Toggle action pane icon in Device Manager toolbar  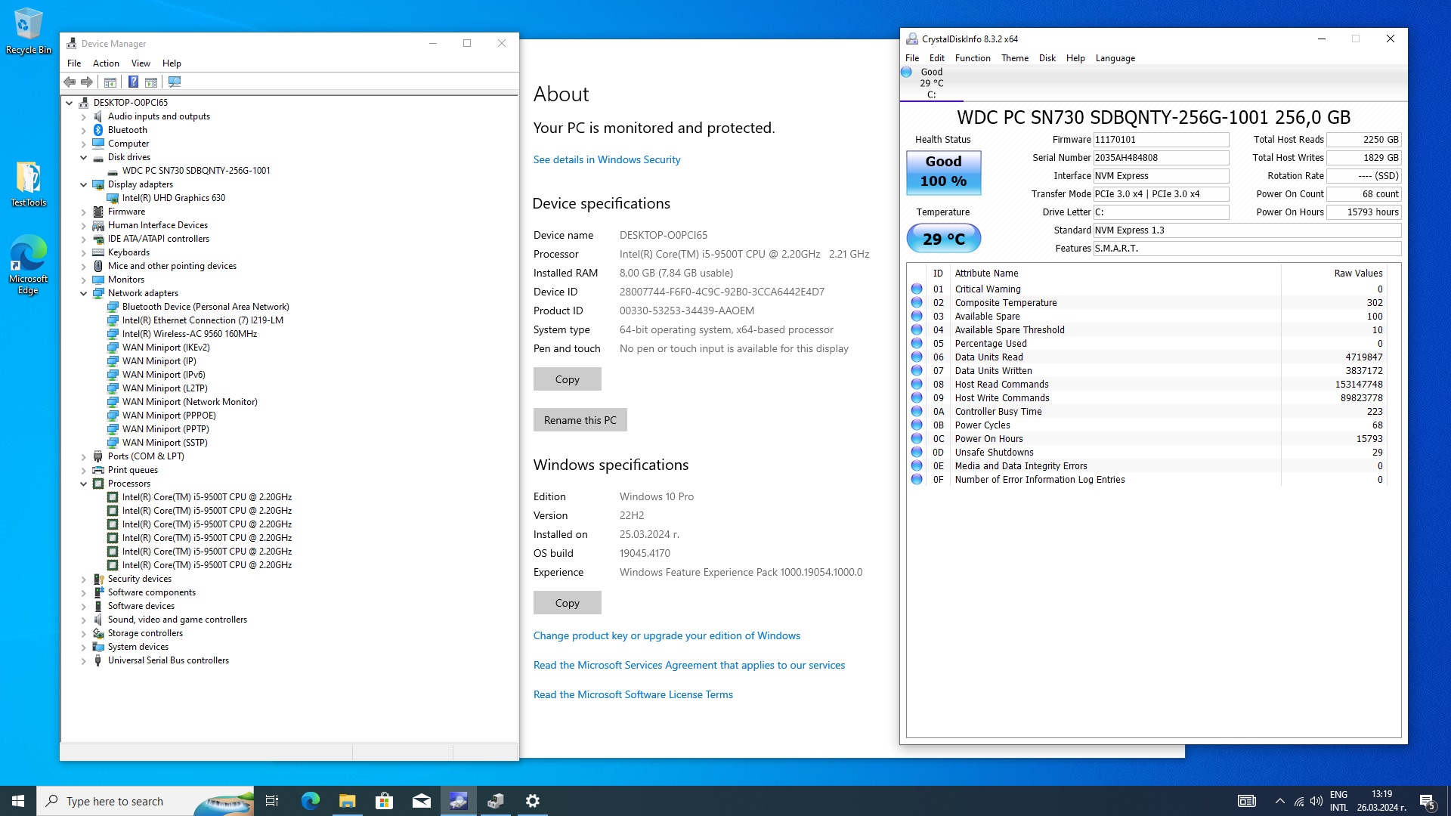click(x=151, y=82)
